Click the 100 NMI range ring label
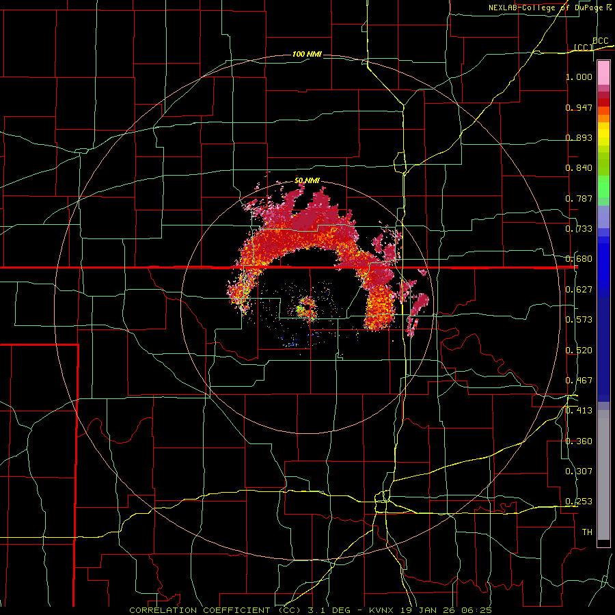Viewport: 615px width, 615px height. (x=307, y=54)
